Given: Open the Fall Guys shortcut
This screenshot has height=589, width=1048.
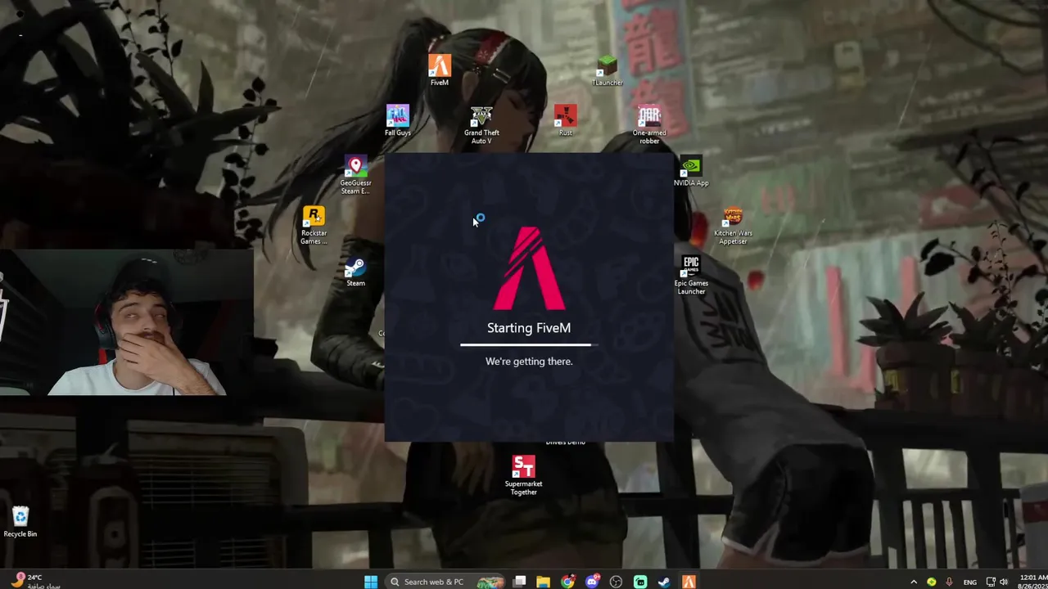Looking at the screenshot, I should (x=397, y=120).
